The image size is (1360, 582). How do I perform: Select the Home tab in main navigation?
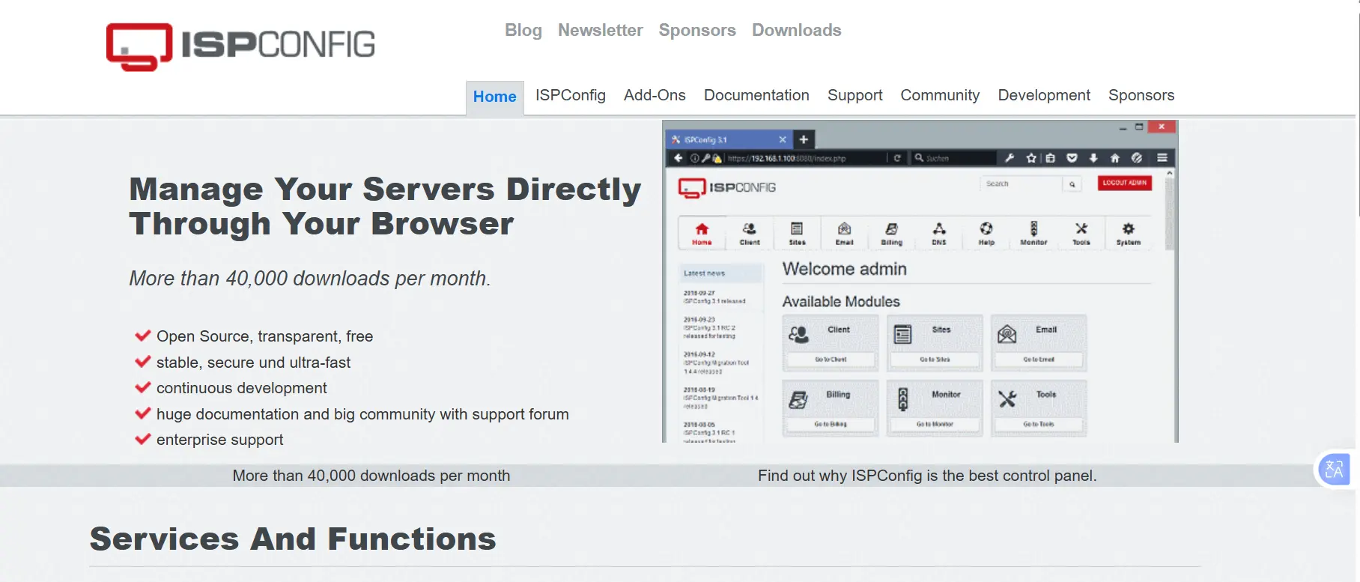495,97
